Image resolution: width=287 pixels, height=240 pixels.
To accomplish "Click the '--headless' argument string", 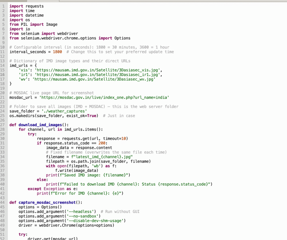I will coord(80,212).
